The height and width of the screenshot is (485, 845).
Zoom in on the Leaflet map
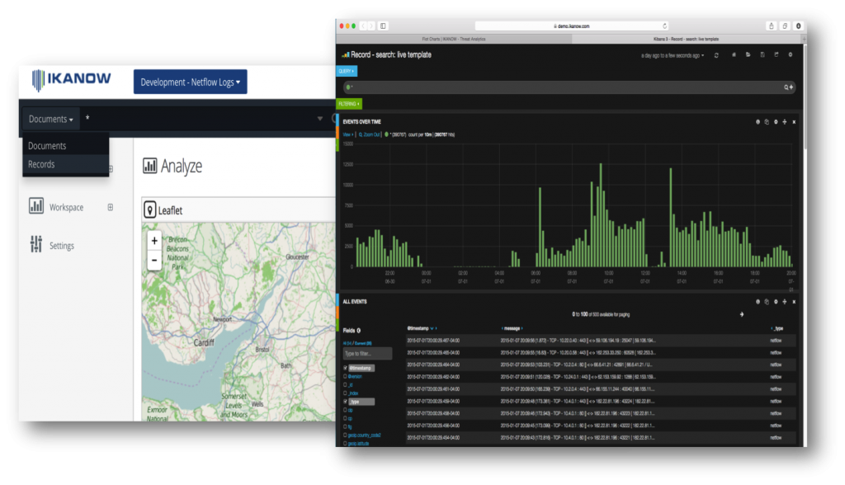click(154, 241)
